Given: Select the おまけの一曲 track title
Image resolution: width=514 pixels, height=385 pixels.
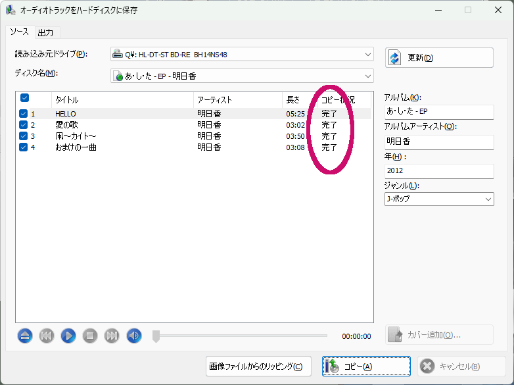Looking at the screenshot, I should pos(76,147).
